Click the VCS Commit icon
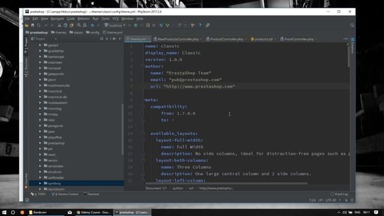Image resolution: width=384 pixels, height=216 pixels. 167,25
